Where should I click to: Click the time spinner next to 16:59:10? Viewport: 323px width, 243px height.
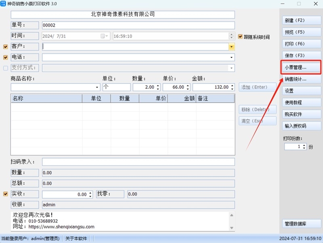pos(231,36)
